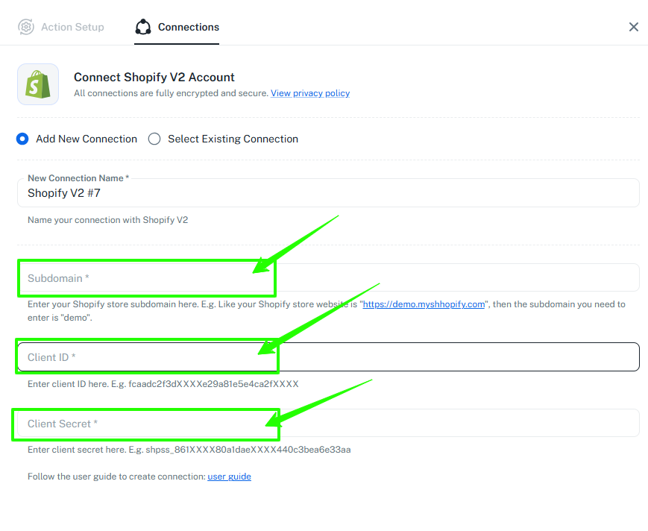Follow the demo.myshhopify.com example link
Screen dimensions: 648x531
(424, 304)
